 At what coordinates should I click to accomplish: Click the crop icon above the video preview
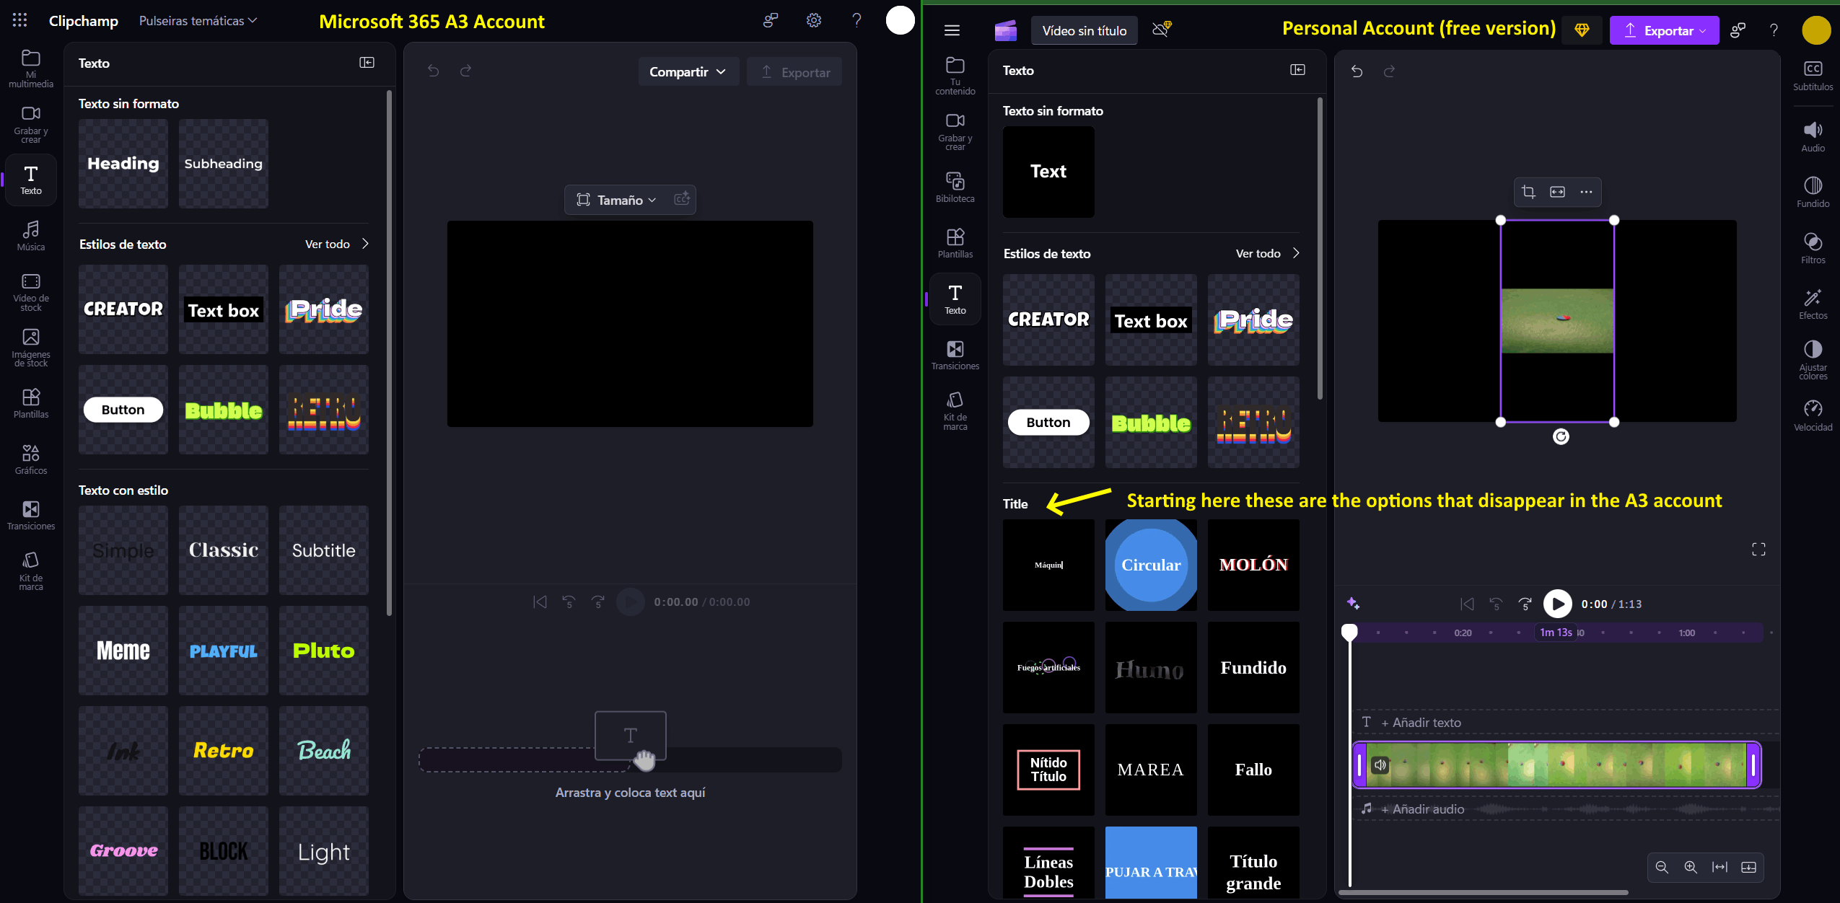point(1528,192)
